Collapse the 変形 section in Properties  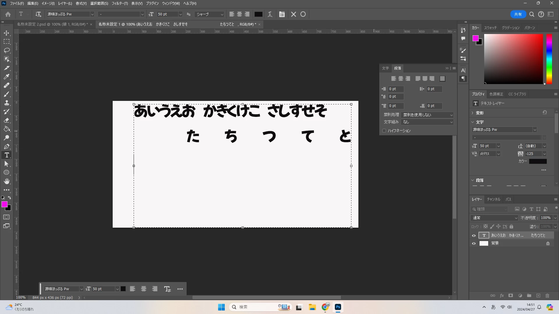pos(473,113)
